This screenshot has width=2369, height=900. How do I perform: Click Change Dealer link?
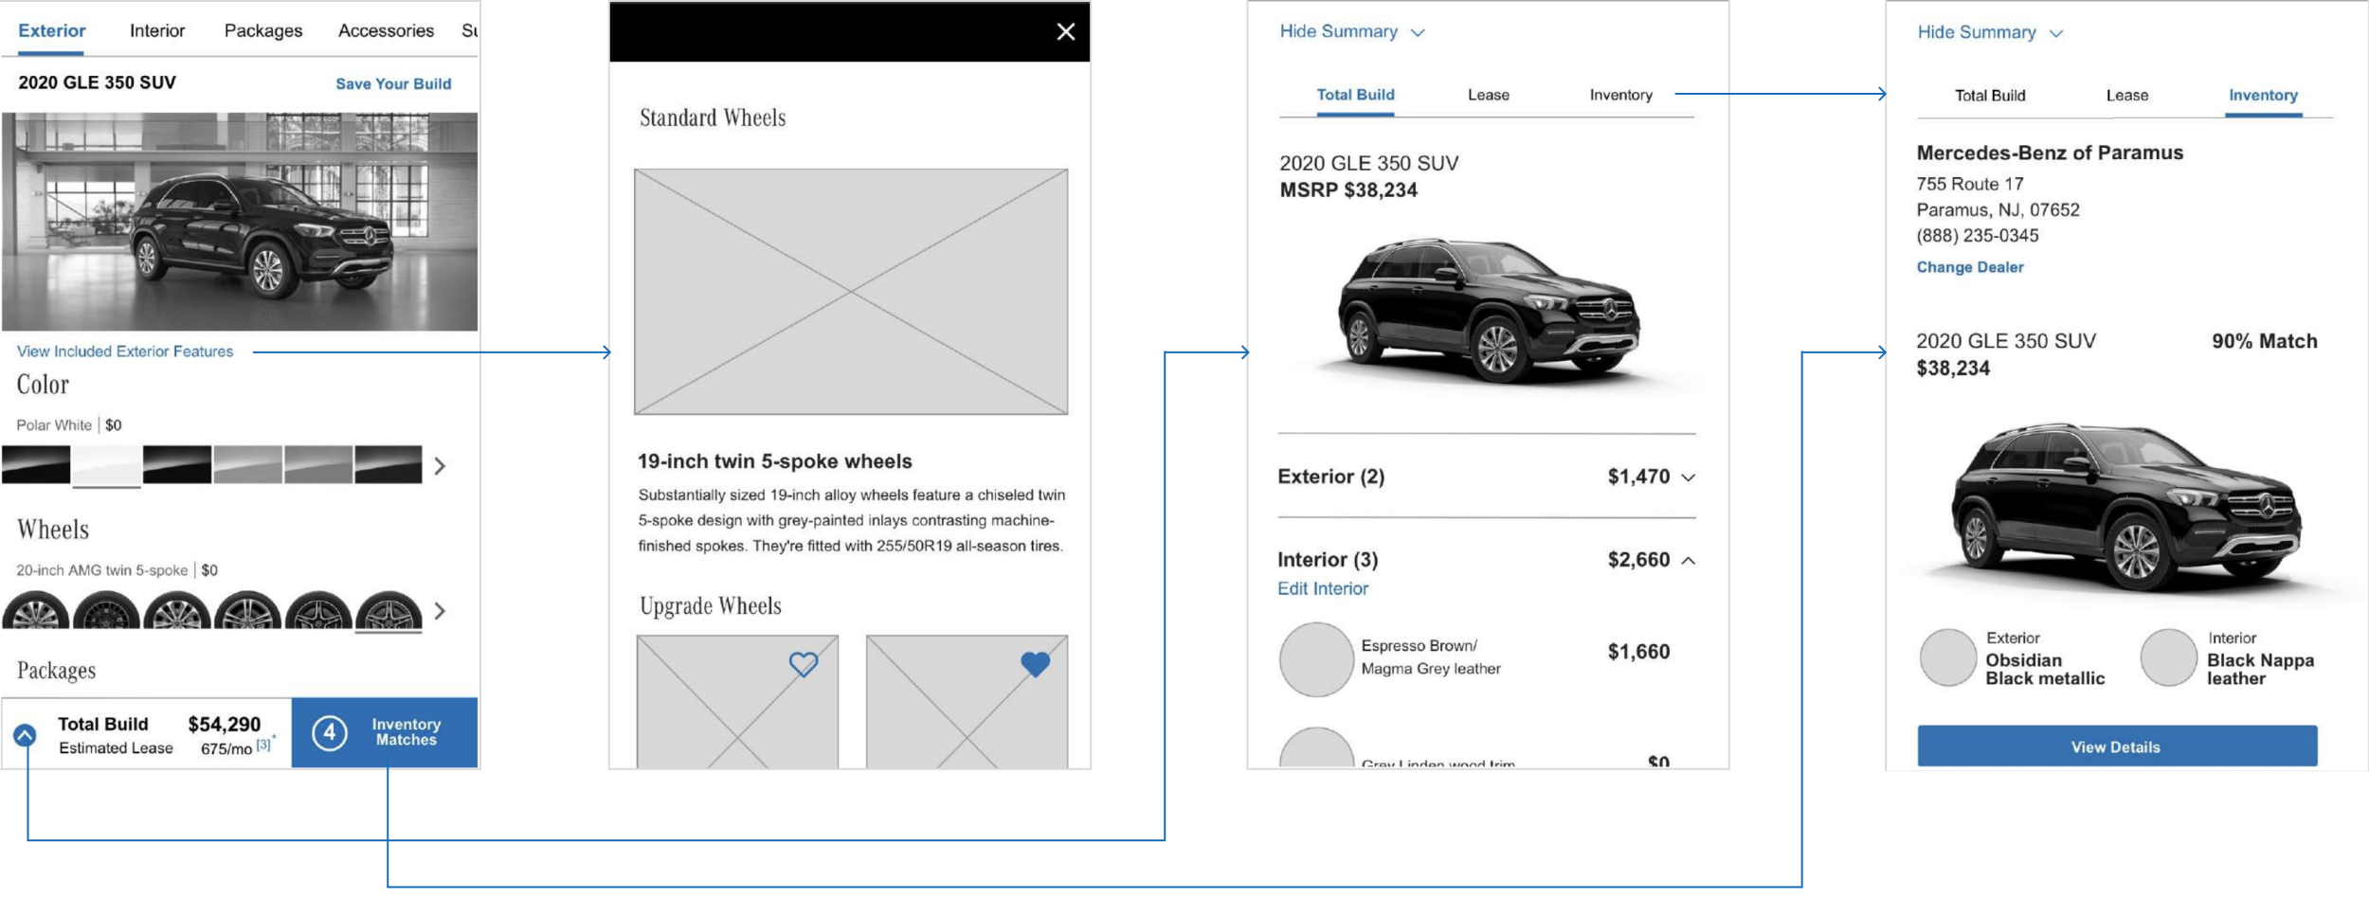click(x=1970, y=267)
